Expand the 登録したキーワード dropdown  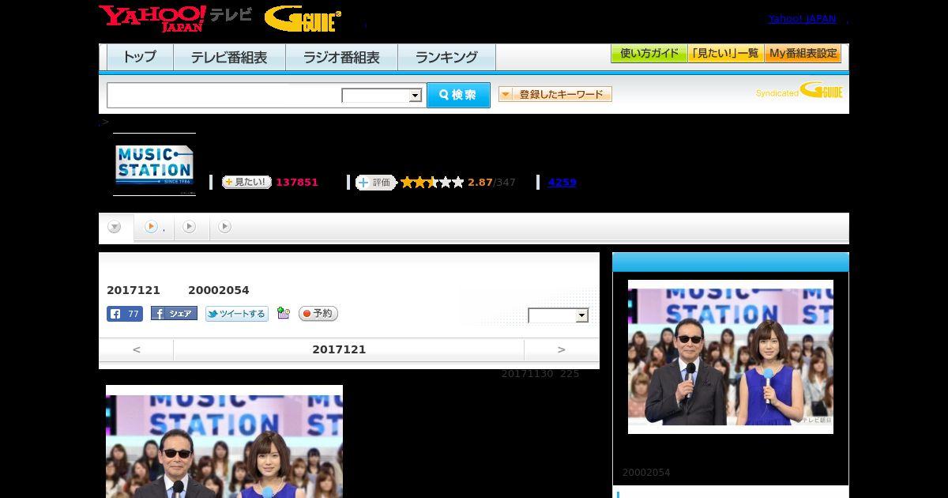(555, 94)
